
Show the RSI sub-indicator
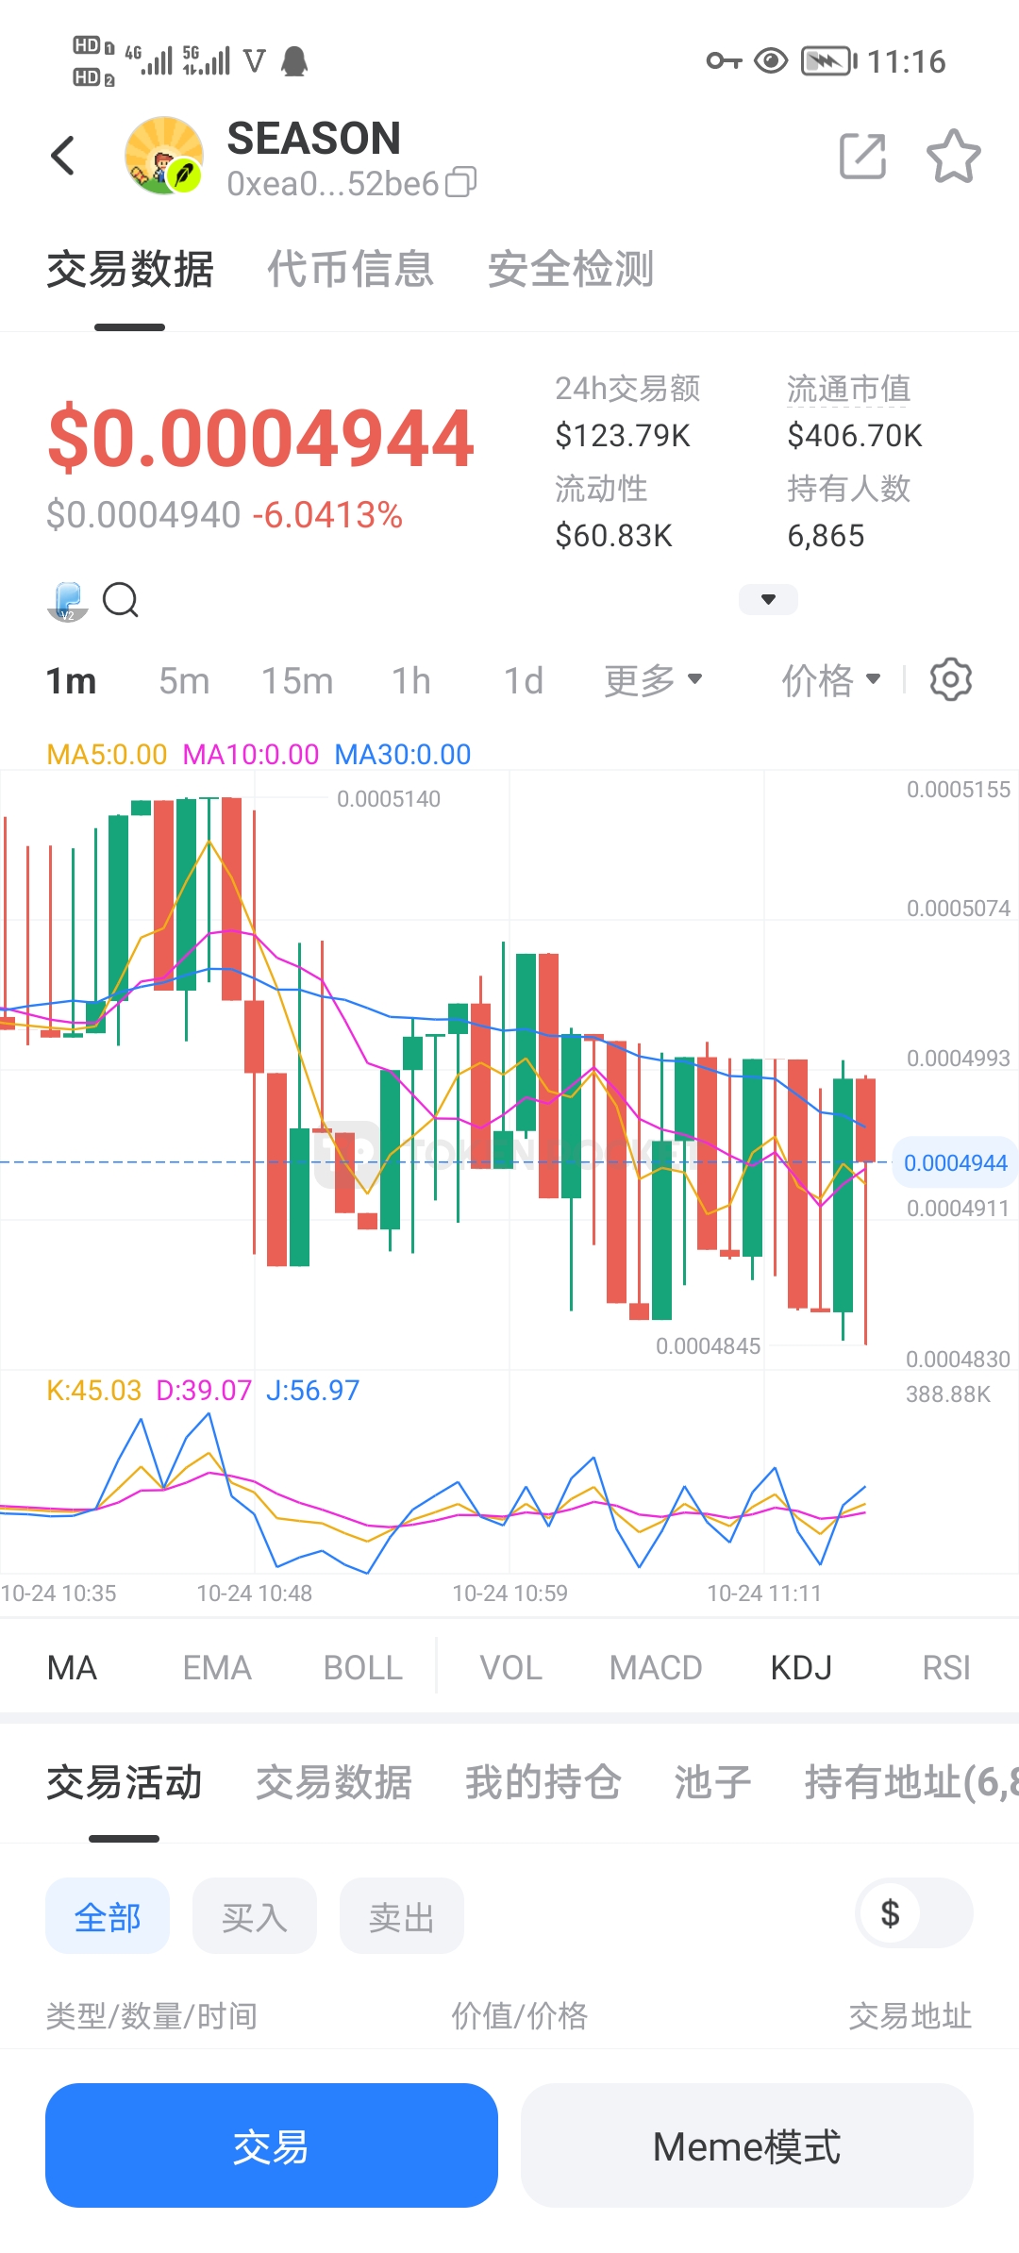point(946,1668)
